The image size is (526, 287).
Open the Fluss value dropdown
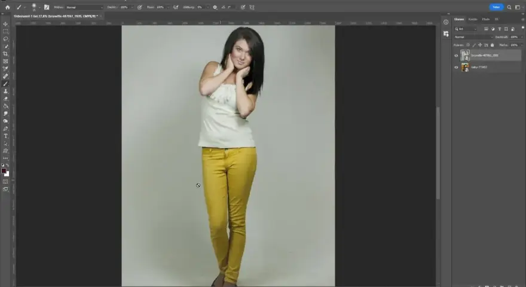point(169,7)
